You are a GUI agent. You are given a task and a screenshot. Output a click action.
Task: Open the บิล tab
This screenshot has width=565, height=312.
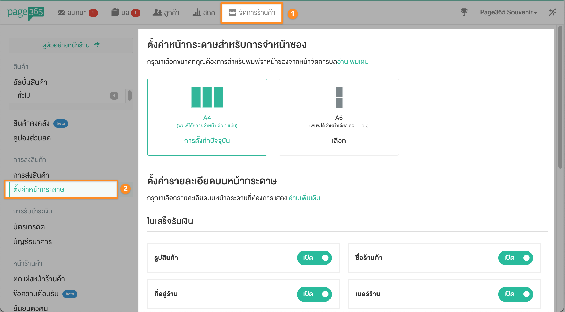click(126, 13)
